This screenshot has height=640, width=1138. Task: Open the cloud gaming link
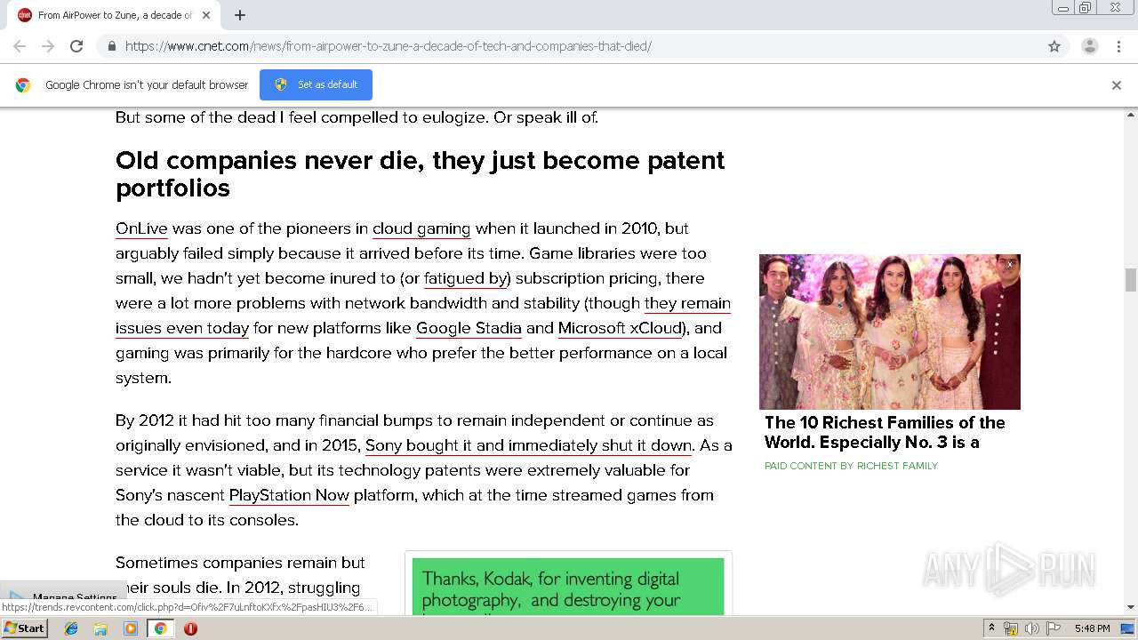[421, 228]
